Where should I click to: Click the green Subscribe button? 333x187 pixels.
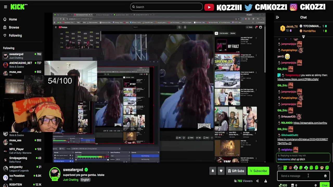click(258, 171)
